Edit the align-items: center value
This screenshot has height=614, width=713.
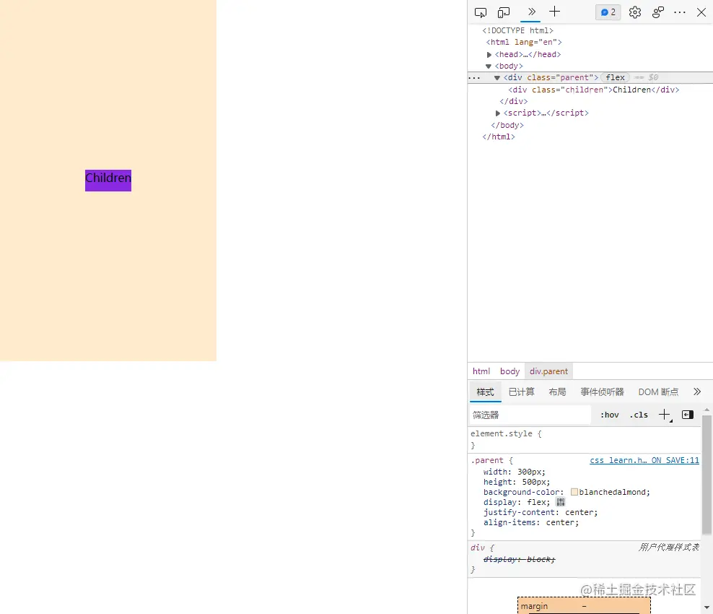561,522
